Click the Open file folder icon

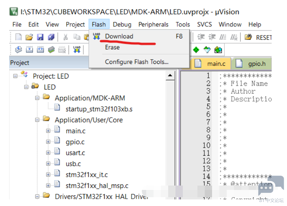click(x=29, y=37)
